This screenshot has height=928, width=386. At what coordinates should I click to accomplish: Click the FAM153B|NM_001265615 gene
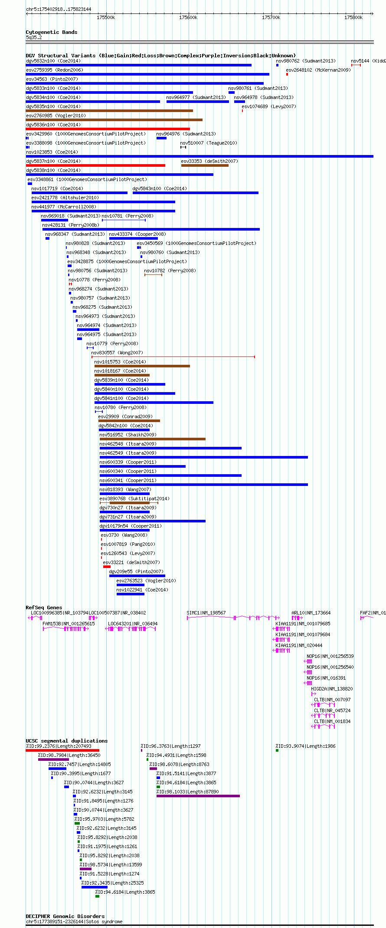tap(66, 629)
